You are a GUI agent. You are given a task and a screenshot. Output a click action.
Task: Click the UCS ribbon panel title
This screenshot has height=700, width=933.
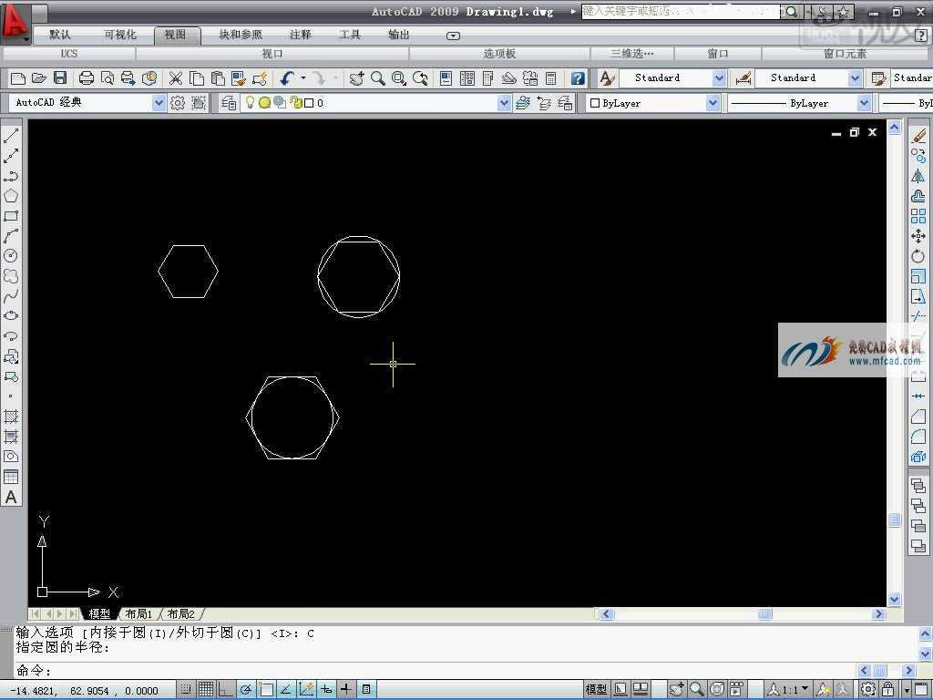(69, 54)
